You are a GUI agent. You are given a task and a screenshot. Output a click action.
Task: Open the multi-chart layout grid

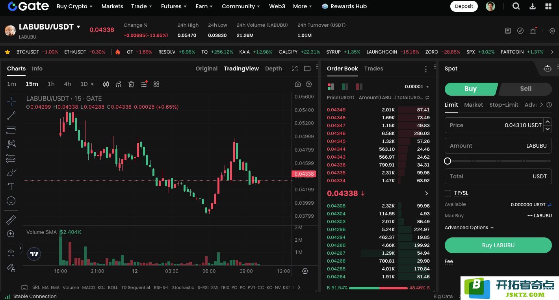tap(156, 84)
